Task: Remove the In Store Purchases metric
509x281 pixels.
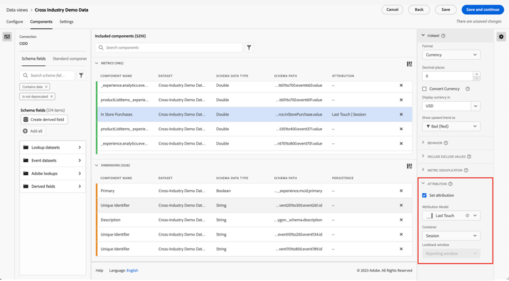Action: (x=401, y=115)
